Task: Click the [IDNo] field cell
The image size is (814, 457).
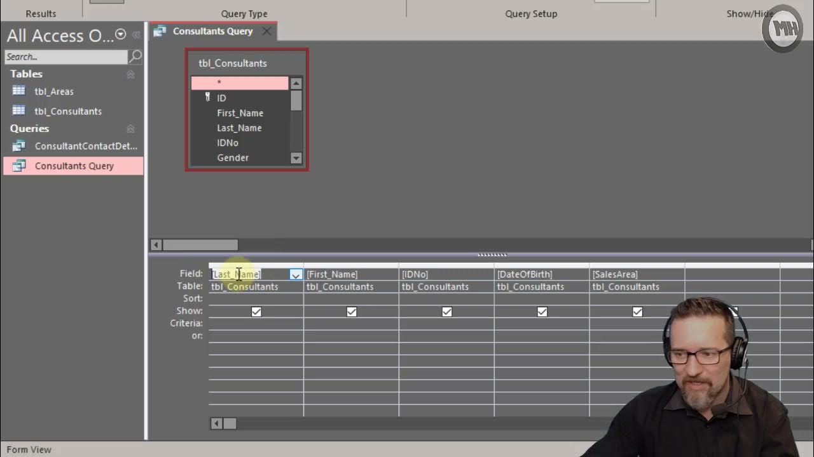Action: 446,274
